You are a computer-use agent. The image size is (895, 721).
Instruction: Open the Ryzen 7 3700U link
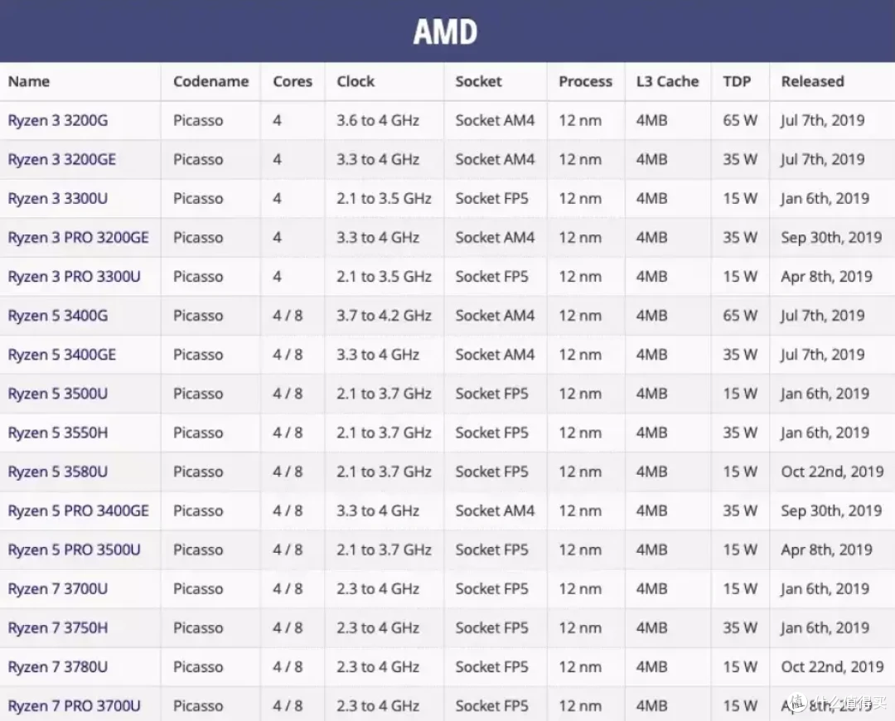click(x=58, y=589)
